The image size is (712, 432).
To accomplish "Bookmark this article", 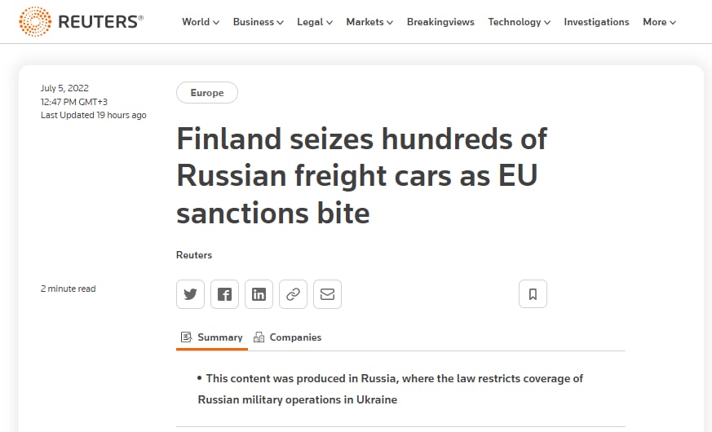I will [x=533, y=294].
